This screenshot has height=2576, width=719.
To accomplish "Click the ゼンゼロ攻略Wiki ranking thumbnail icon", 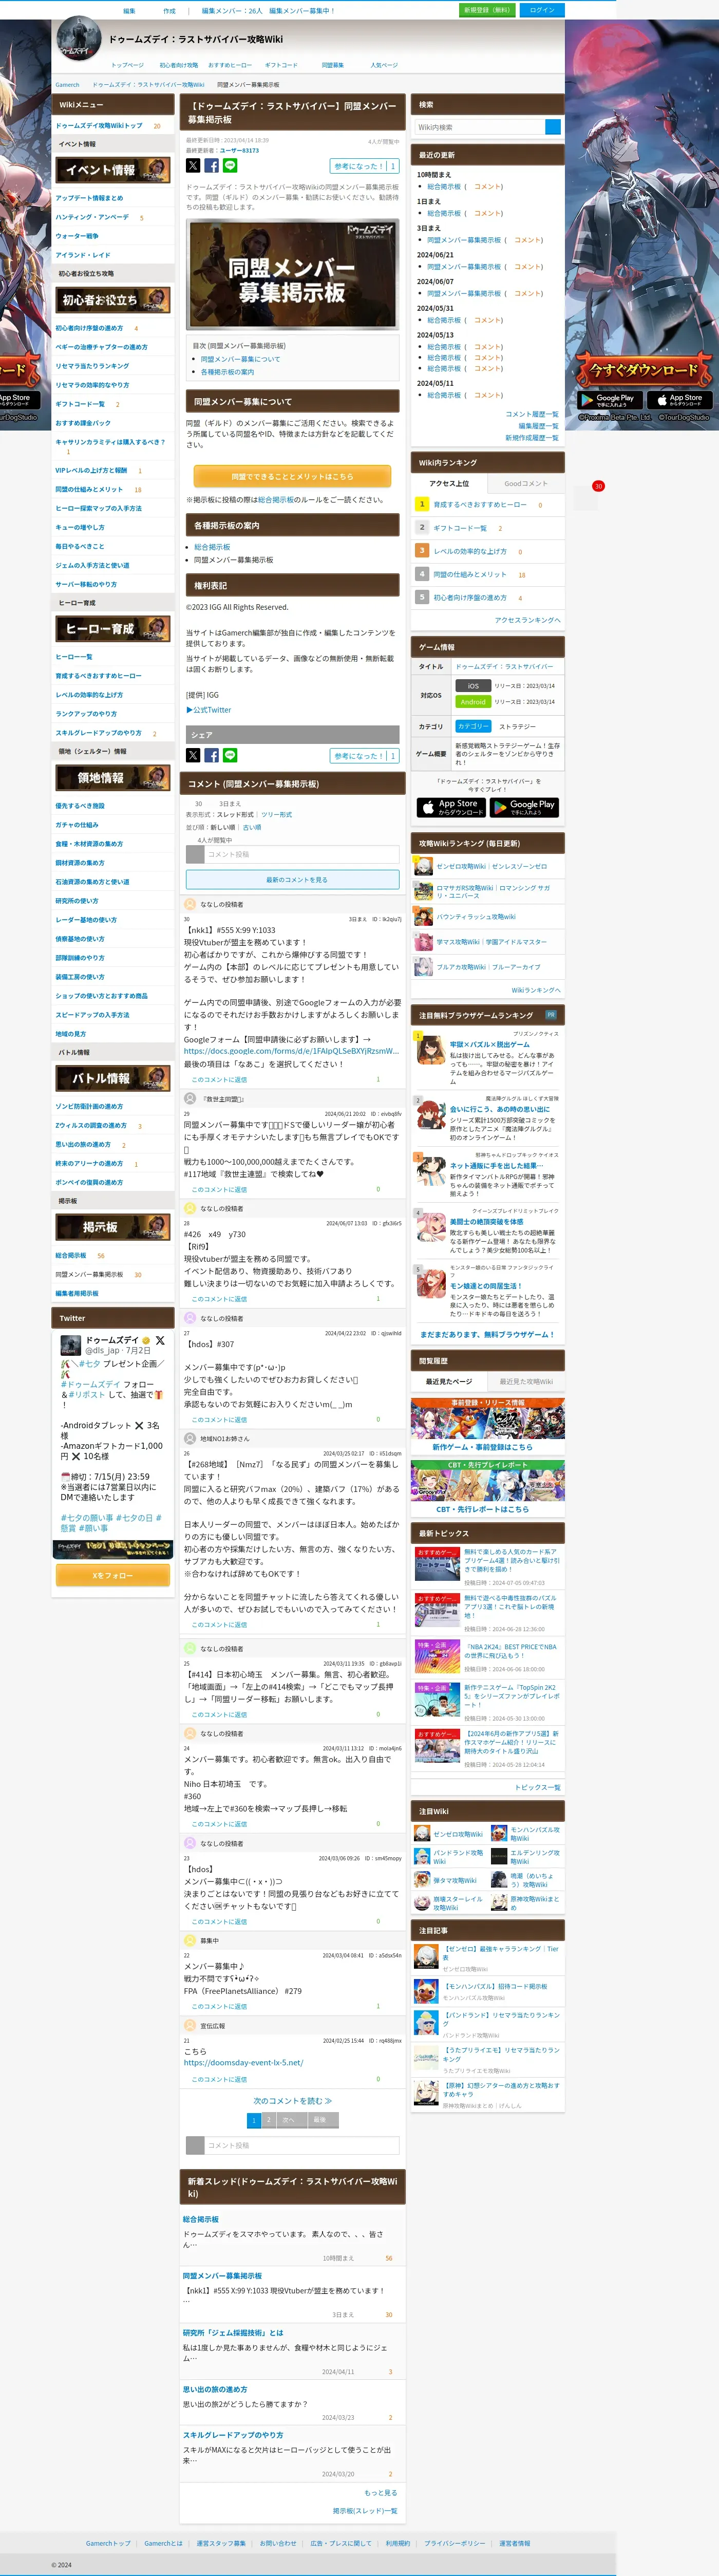I will click(x=424, y=867).
